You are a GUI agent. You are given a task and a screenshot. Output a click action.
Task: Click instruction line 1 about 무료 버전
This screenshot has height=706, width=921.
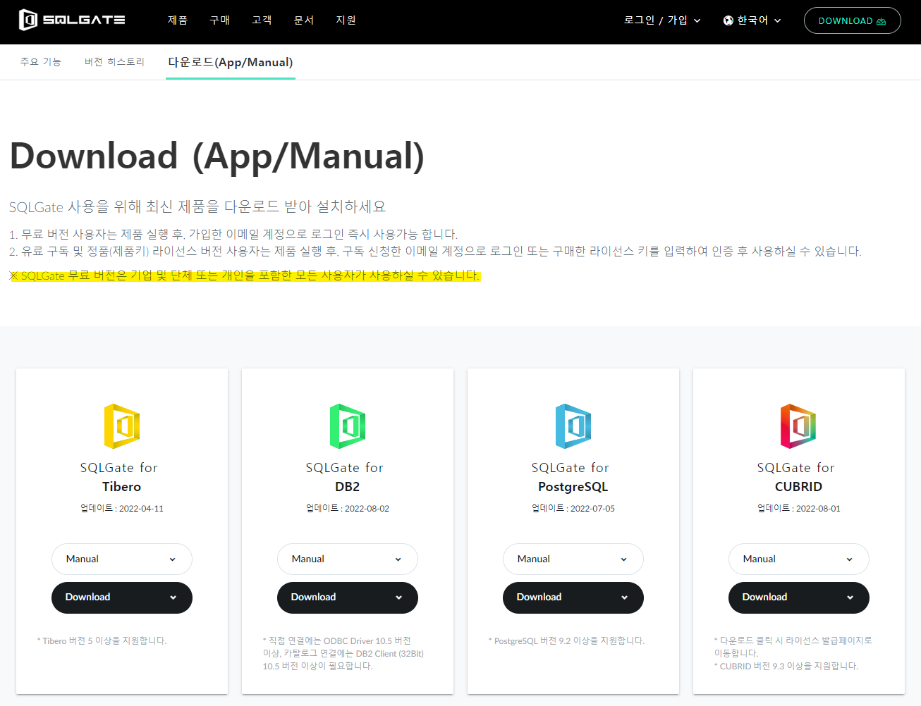click(233, 234)
